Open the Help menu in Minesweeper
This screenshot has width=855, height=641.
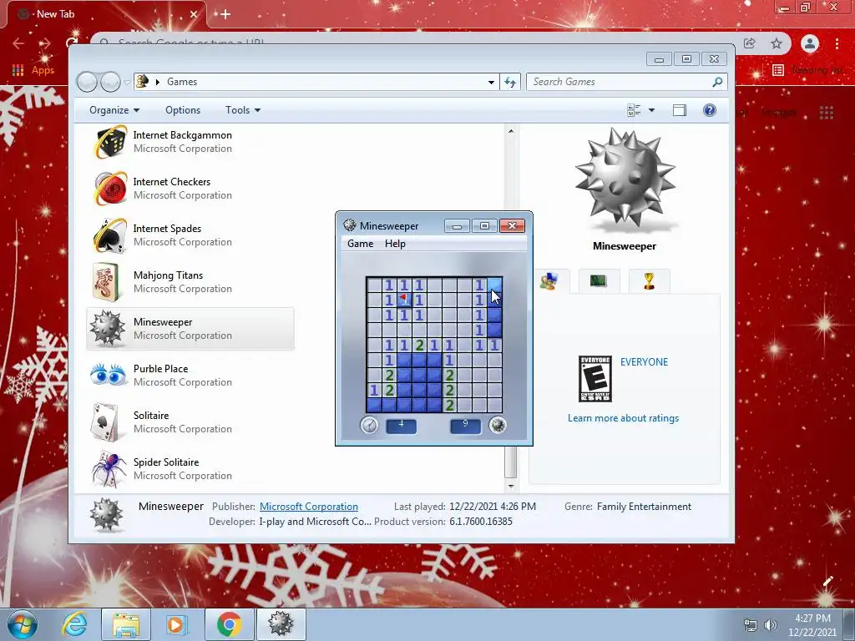point(395,244)
